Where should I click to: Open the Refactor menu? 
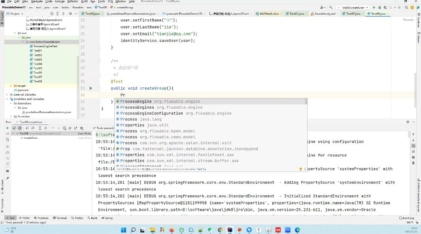coord(73,1)
